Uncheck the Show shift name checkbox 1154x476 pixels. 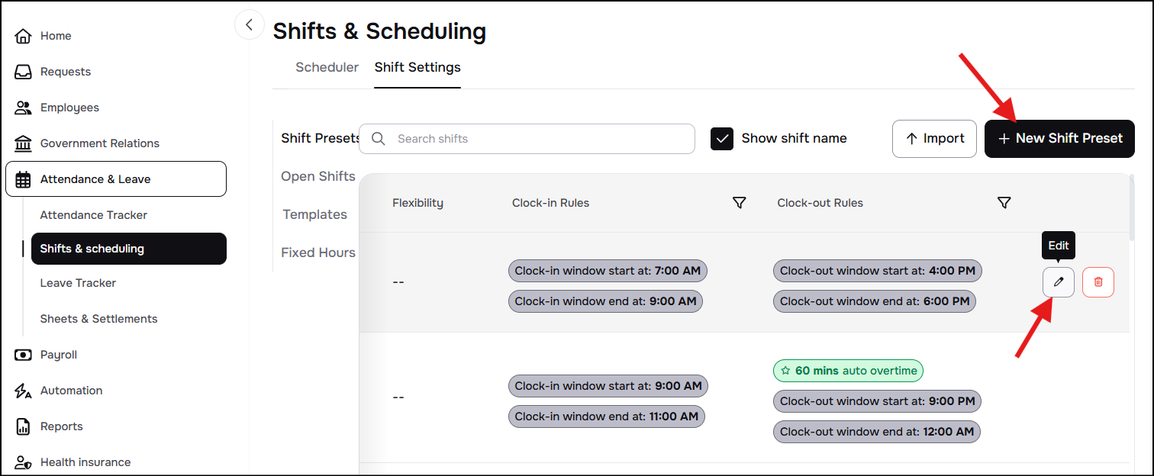(722, 139)
